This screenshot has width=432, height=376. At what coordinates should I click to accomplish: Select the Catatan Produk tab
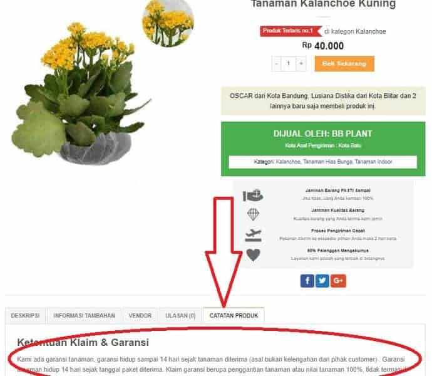[x=234, y=315]
